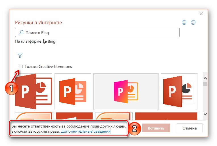This screenshot has width=217, height=146.
Task: Click the magnifier search icon
Action: tap(21, 32)
